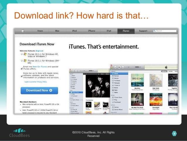Switch to Albums view in the front iTunes window
Screen dimensions: 187x141
point(164,71)
